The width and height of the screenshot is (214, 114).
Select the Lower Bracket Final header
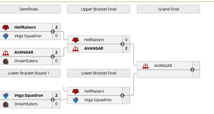coord(98,73)
